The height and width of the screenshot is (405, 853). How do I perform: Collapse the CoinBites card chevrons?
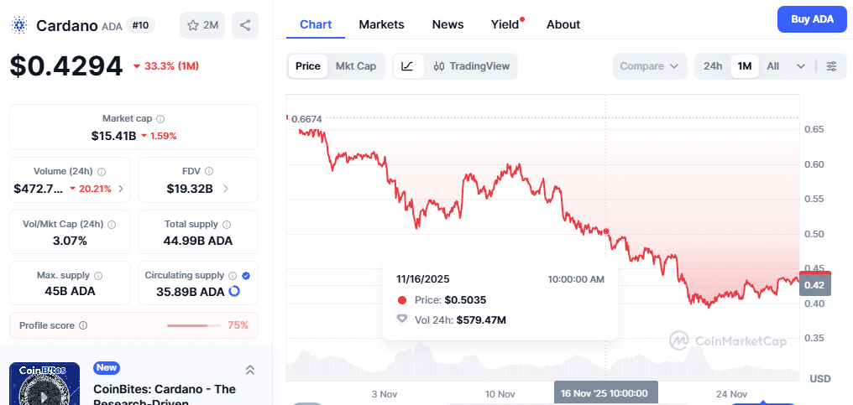click(249, 370)
